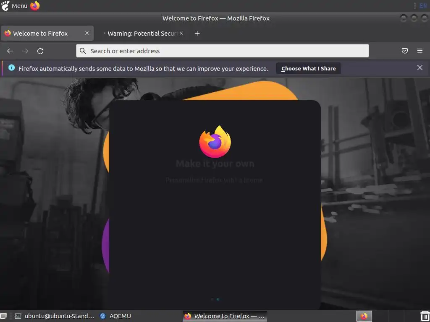Focus the Search or enter address field
Screen dimensions: 430x322
point(223,51)
